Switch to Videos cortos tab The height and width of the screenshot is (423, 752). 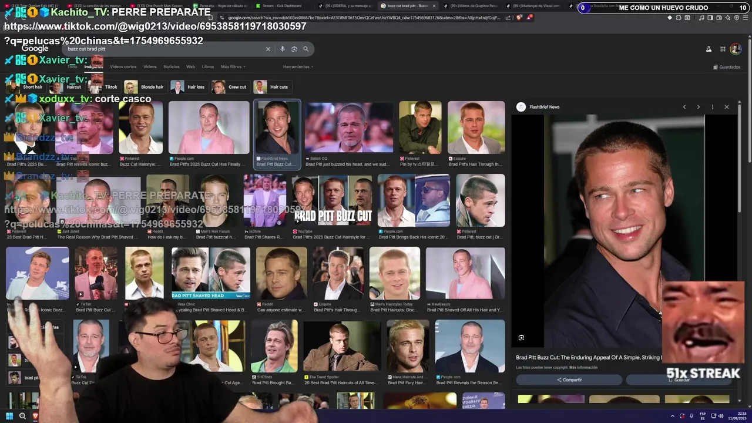point(123,67)
